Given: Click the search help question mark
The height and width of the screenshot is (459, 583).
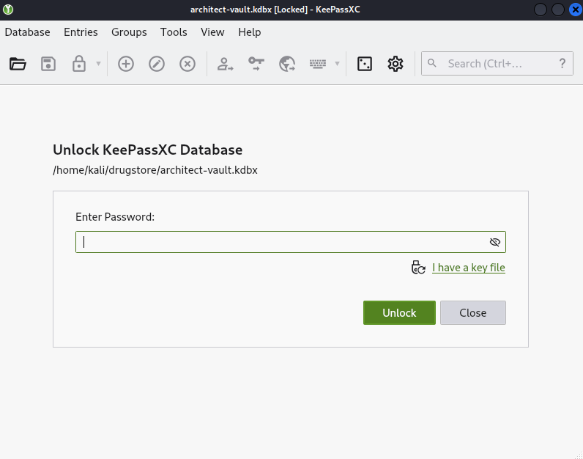Looking at the screenshot, I should pos(562,64).
